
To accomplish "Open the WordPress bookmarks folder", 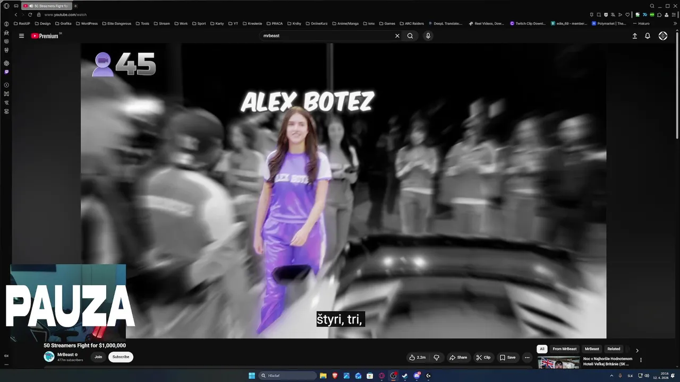I will click(x=86, y=23).
